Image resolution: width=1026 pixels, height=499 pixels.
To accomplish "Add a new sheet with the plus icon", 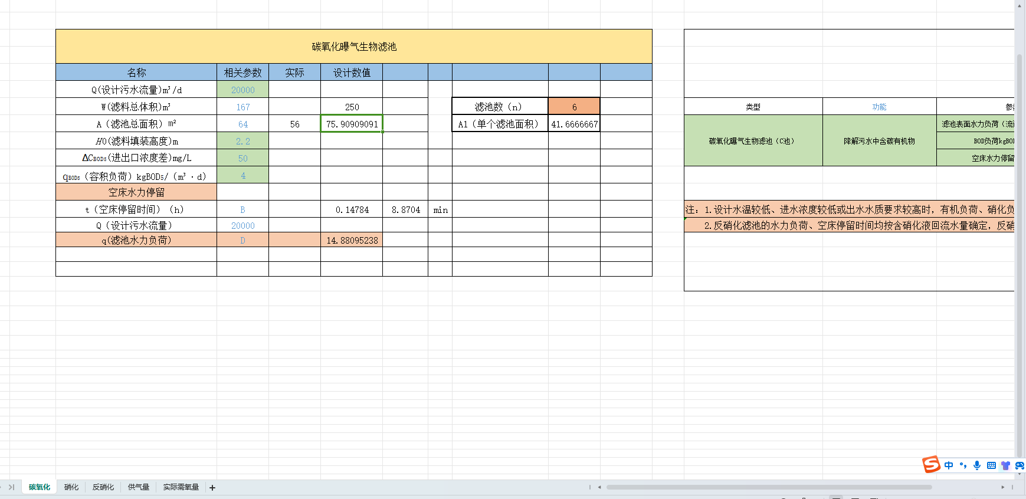I will pos(212,488).
